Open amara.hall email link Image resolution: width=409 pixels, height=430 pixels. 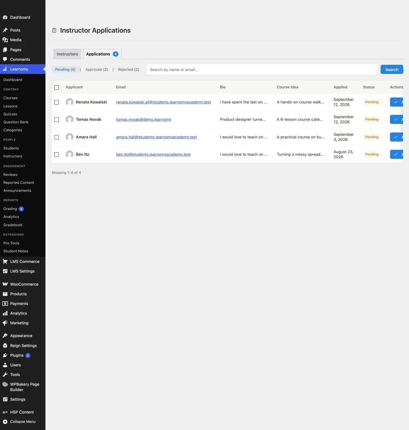point(156,137)
